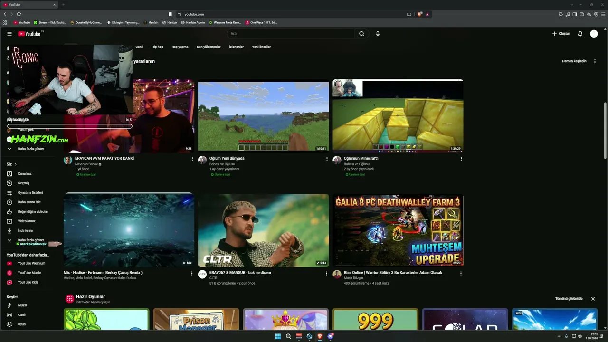Click the Brave browser icon in the taskbar
The height and width of the screenshot is (342, 608).
(320, 336)
